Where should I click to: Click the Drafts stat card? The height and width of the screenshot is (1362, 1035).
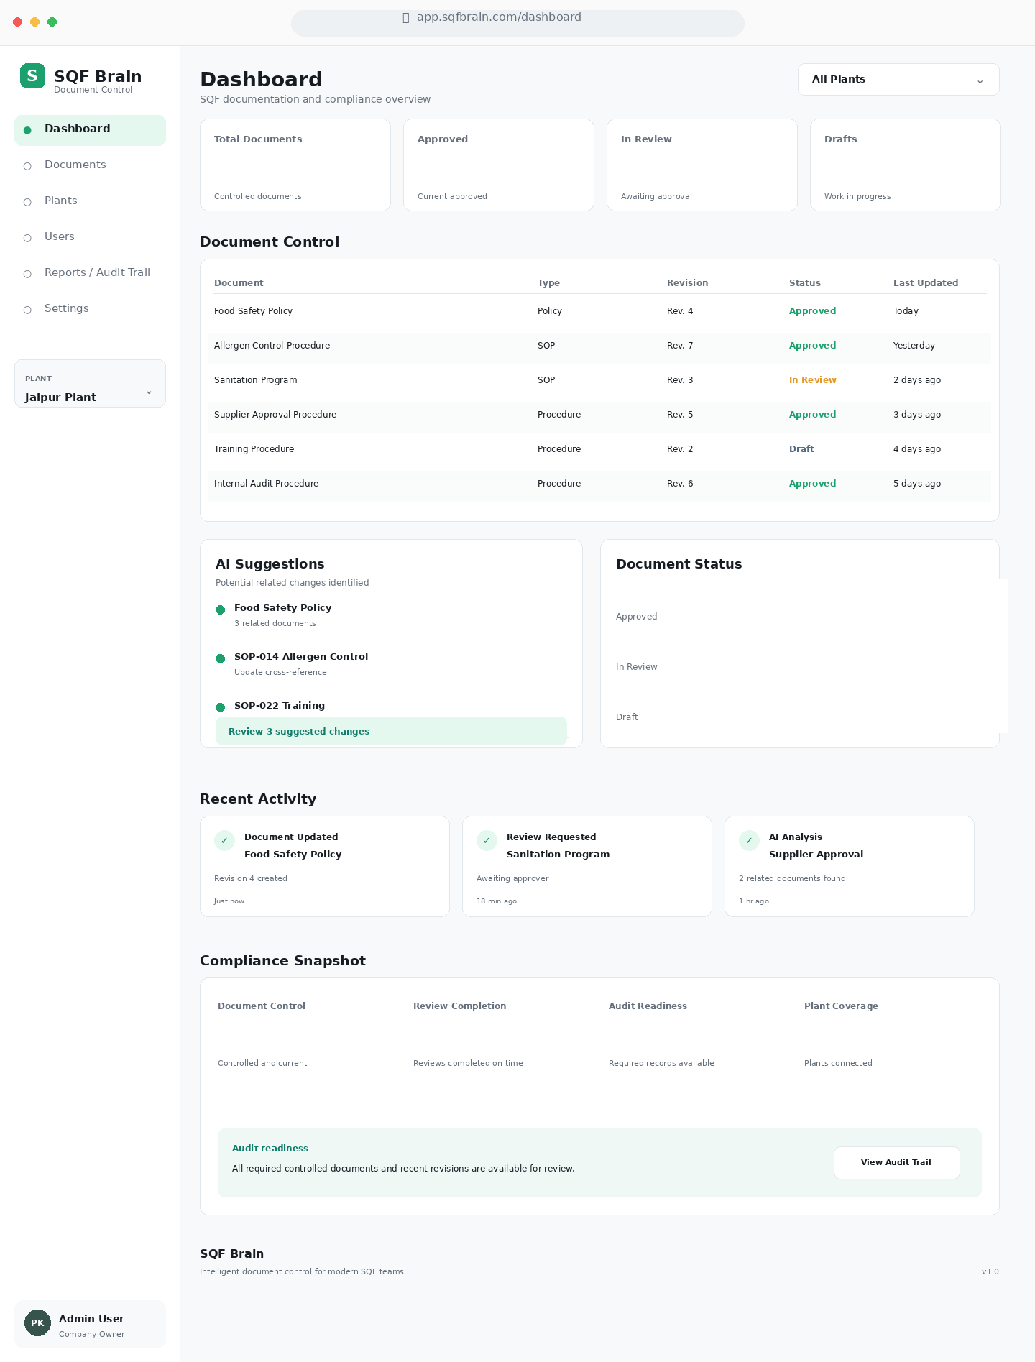click(906, 165)
